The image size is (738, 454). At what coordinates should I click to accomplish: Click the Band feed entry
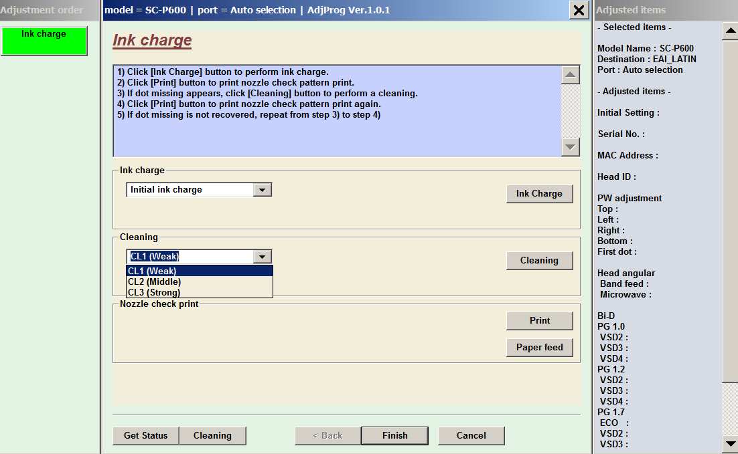click(625, 284)
